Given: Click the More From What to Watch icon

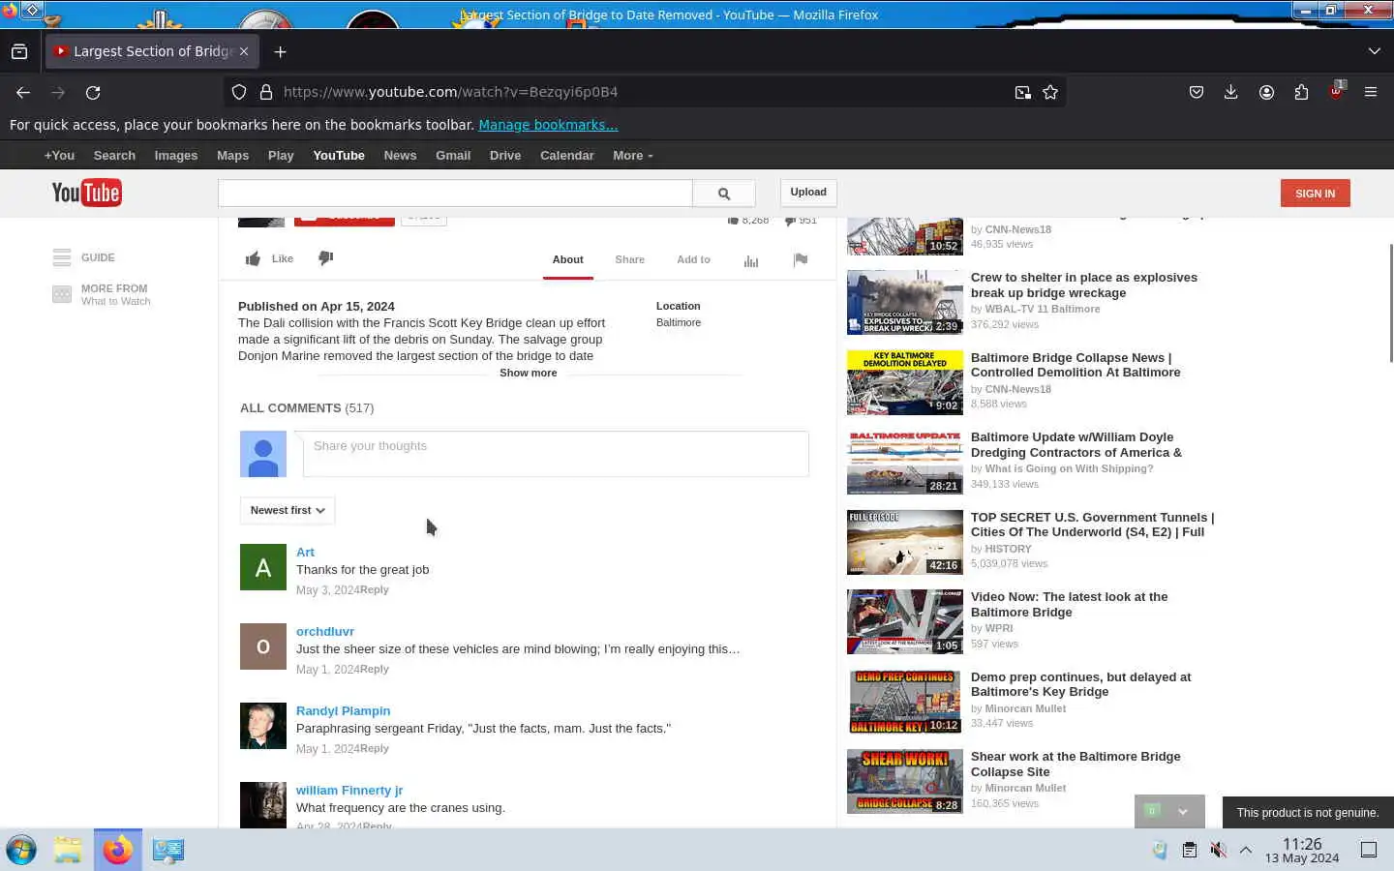Looking at the screenshot, I should coord(62,294).
